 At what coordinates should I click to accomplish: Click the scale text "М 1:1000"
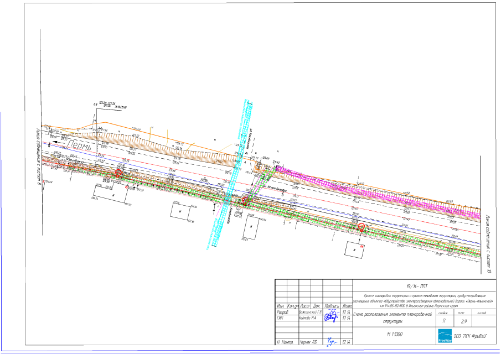394,335
